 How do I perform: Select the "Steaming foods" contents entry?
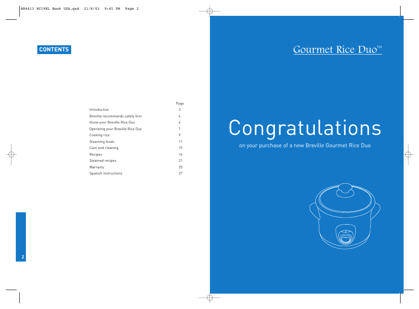pos(102,142)
